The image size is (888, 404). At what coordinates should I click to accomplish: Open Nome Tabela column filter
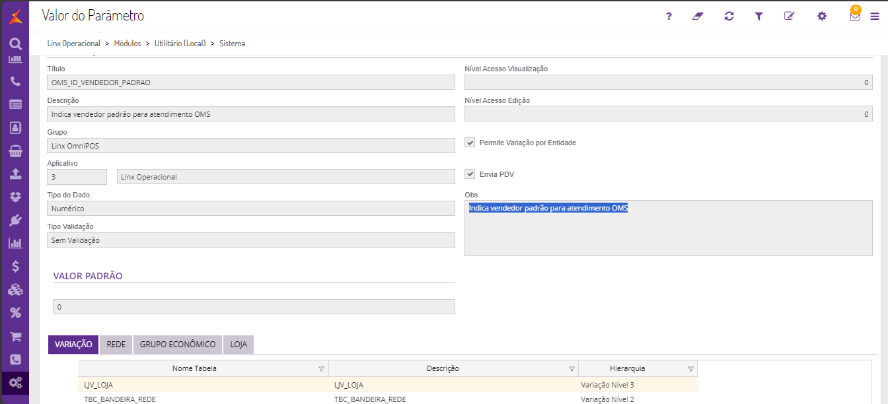[321, 369]
